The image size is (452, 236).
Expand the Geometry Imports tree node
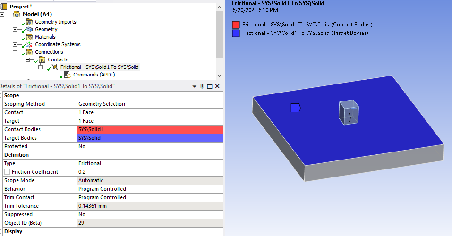click(15, 22)
